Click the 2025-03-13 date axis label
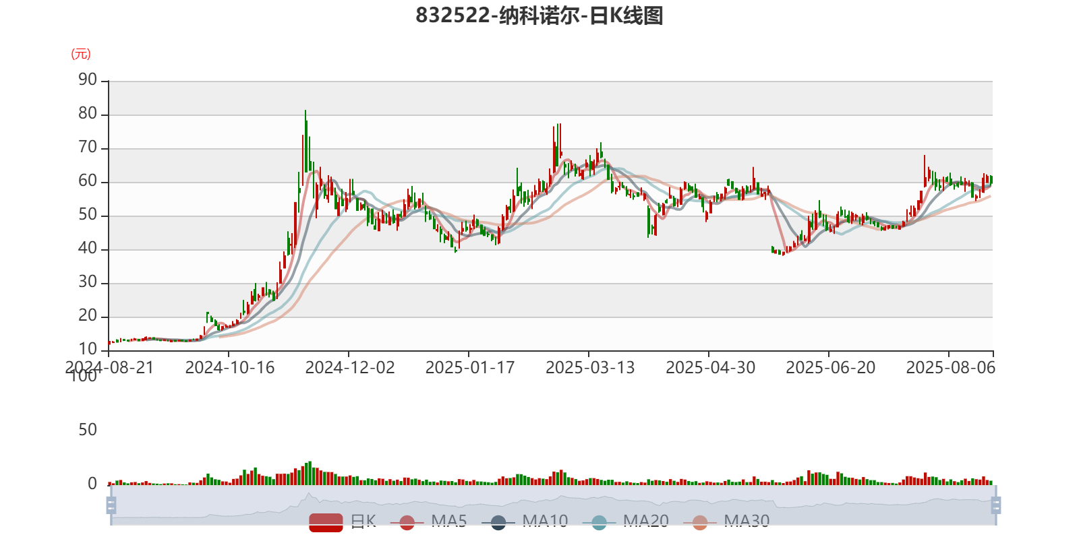1079x539 pixels. (590, 368)
